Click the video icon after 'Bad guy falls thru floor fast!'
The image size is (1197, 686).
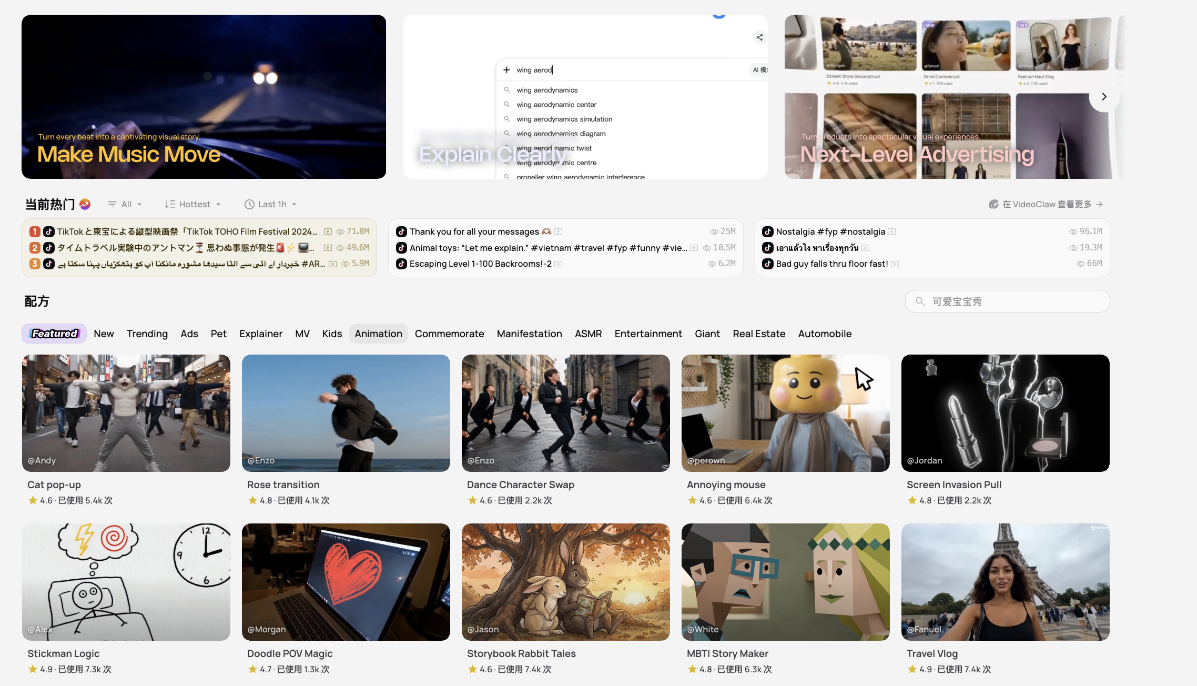895,264
